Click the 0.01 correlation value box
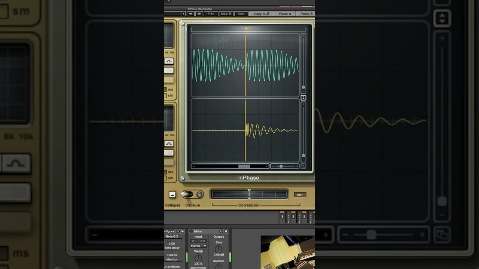This screenshot has height=269, width=479. [300, 195]
